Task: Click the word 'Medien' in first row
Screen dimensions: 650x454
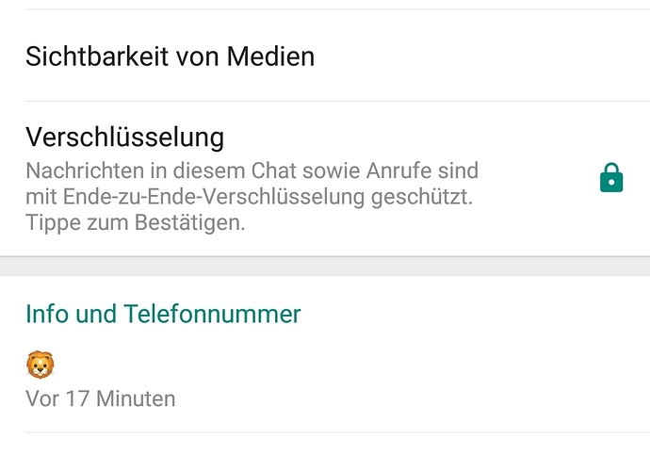Action: point(270,57)
